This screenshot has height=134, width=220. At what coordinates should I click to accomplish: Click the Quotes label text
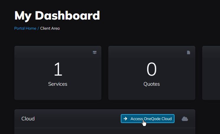(x=151, y=84)
